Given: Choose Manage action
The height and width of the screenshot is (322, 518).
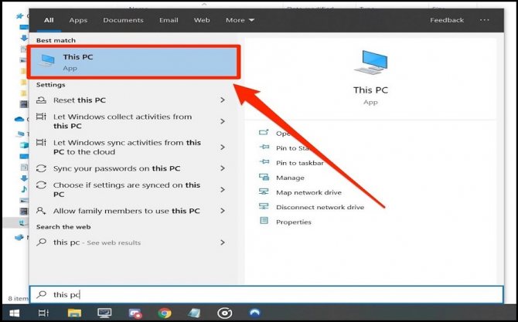Looking at the screenshot, I should pyautogui.click(x=290, y=178).
